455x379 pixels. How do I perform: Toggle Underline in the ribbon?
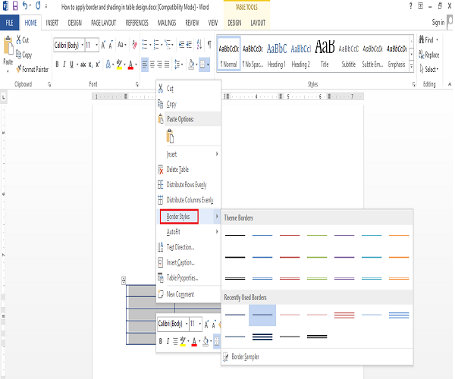[x=72, y=64]
